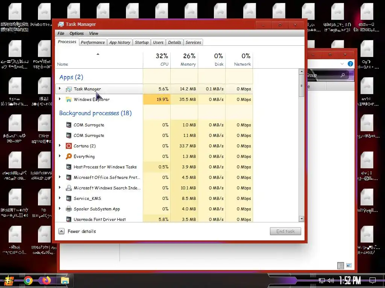Open File Explorer from the taskbar
The height and width of the screenshot is (288, 385).
click(x=65, y=280)
